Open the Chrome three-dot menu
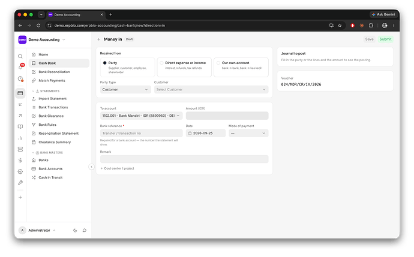 [x=394, y=26]
